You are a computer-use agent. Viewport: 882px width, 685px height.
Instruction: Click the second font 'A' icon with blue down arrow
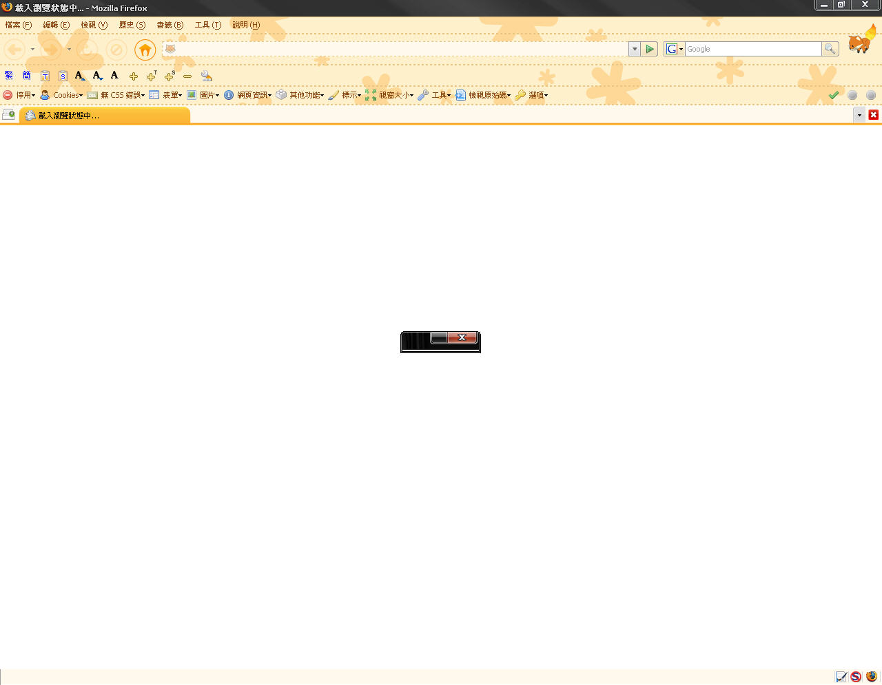coord(98,76)
